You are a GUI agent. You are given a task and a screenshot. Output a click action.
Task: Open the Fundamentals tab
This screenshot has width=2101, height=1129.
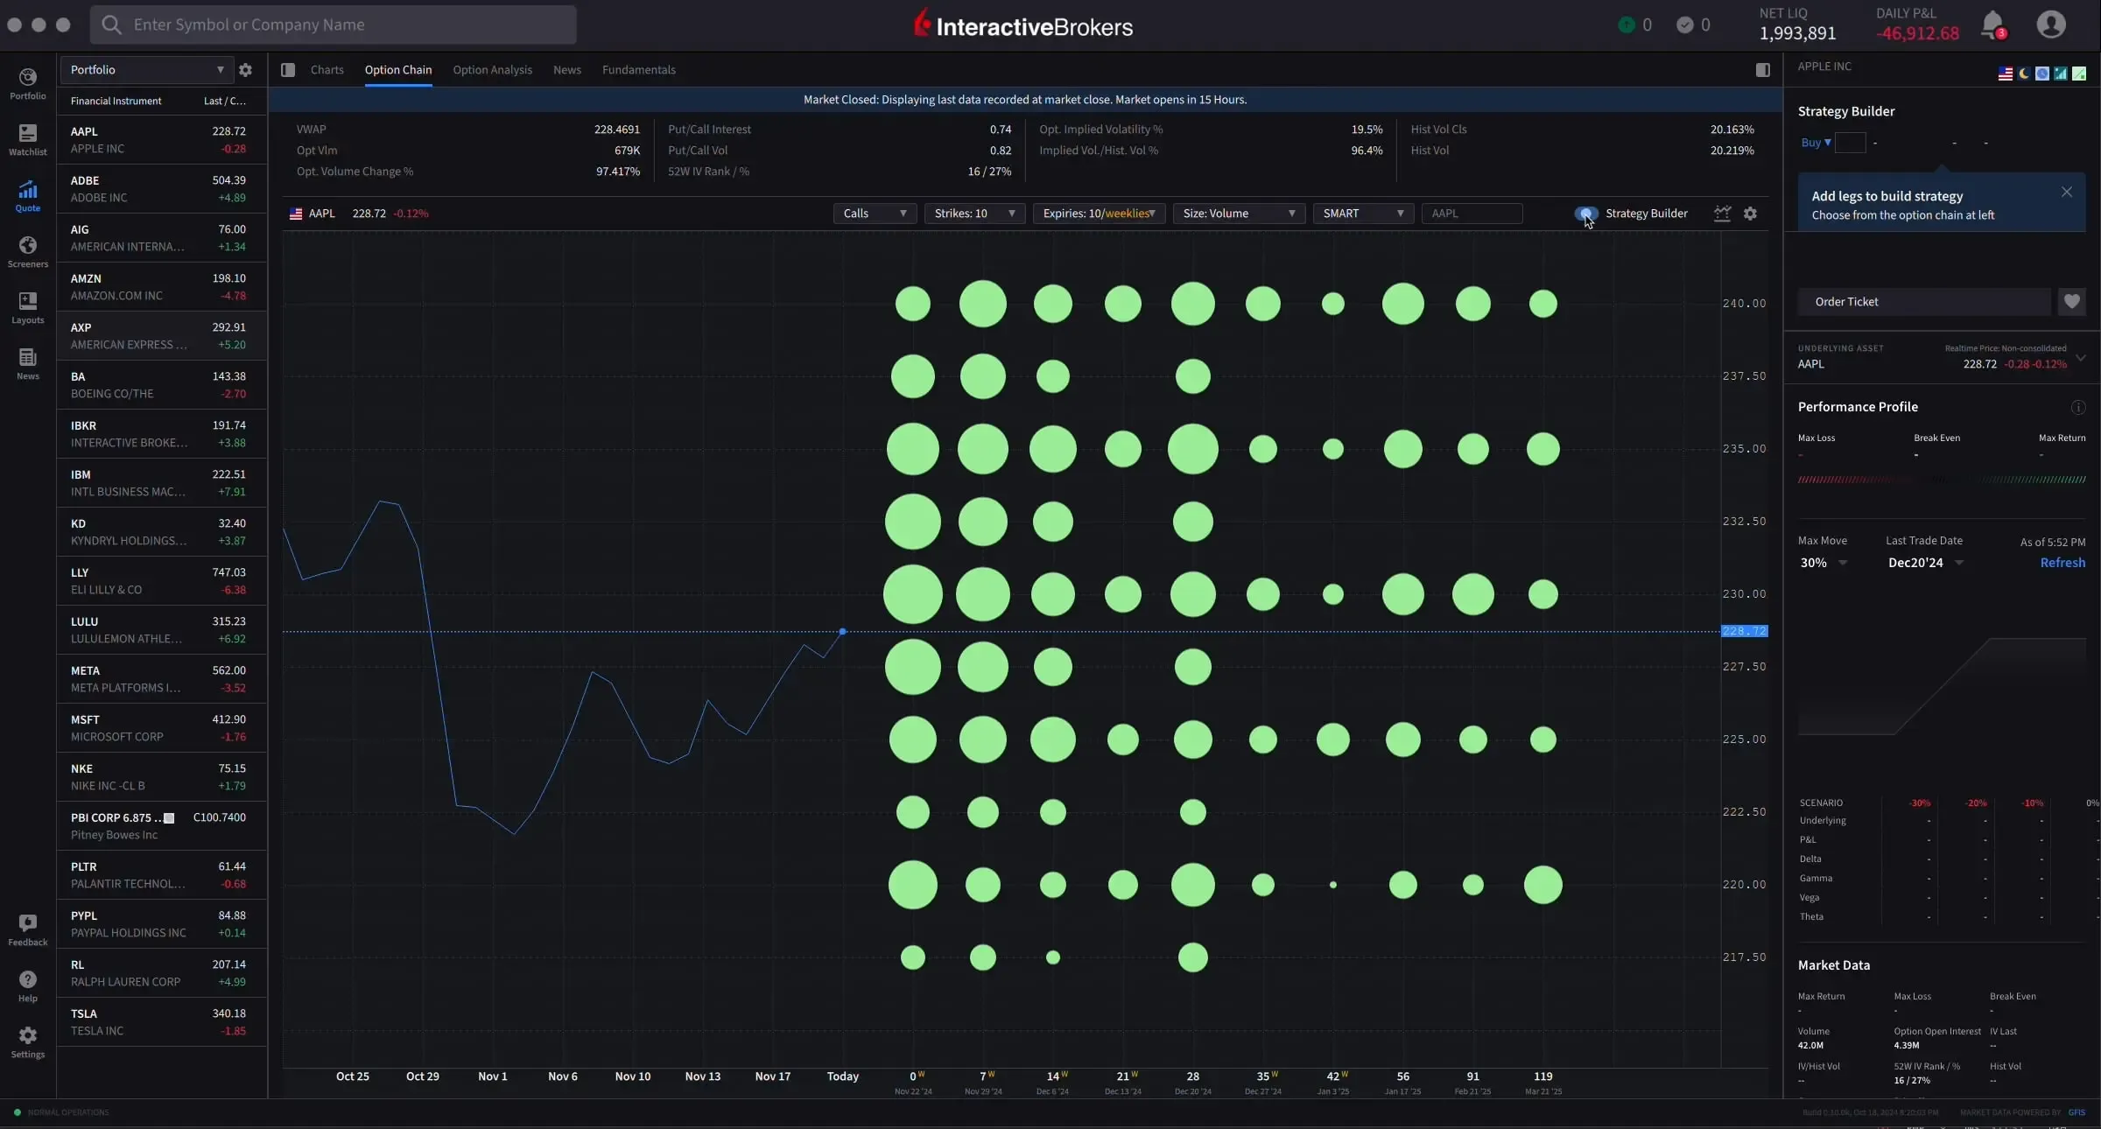point(638,70)
